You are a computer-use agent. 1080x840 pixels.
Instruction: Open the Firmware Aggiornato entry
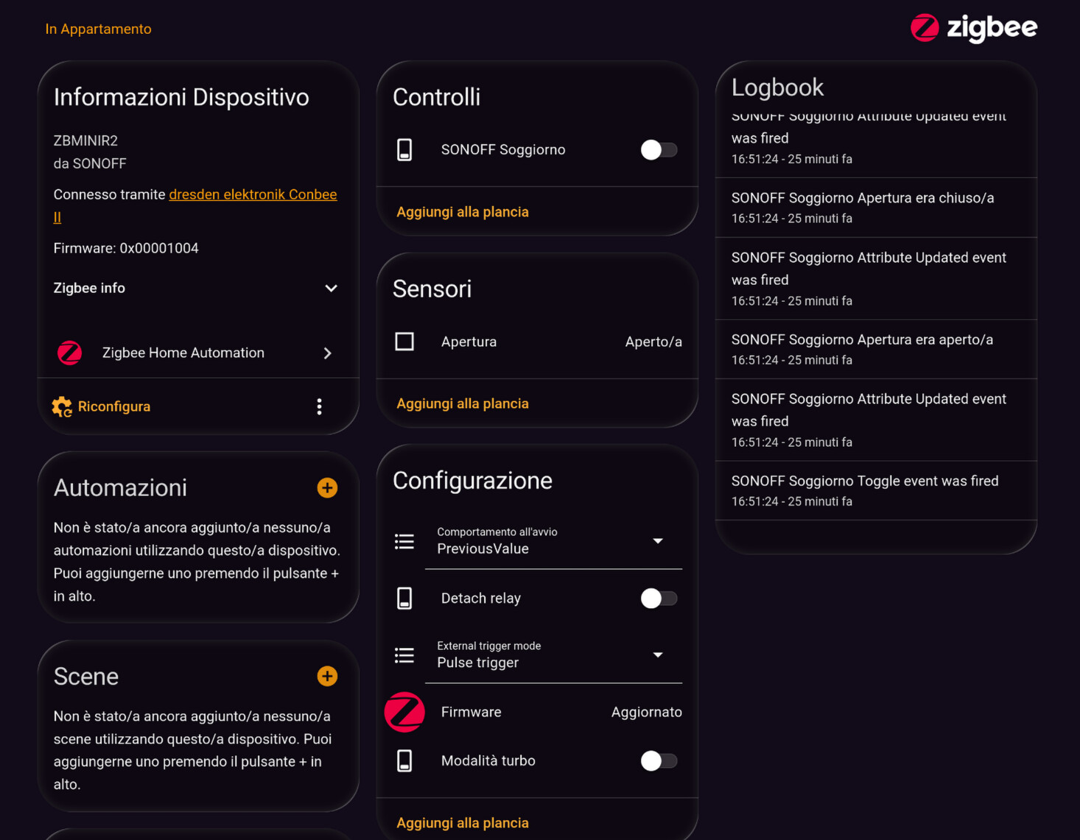tap(645, 712)
